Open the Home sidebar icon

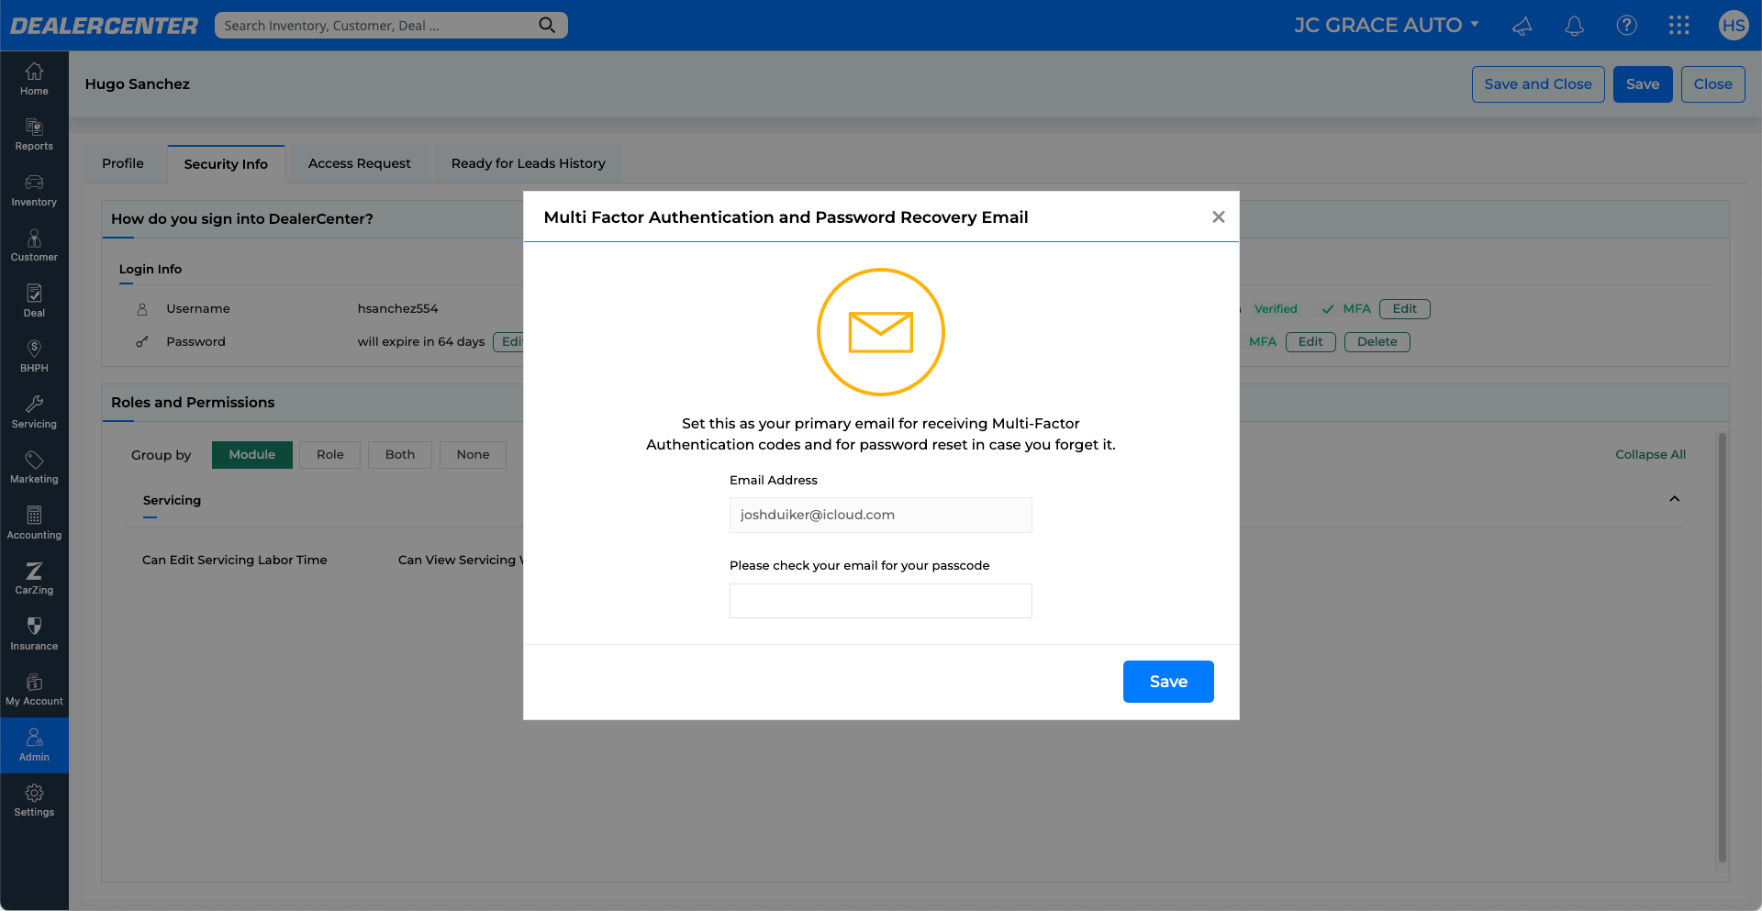click(34, 79)
